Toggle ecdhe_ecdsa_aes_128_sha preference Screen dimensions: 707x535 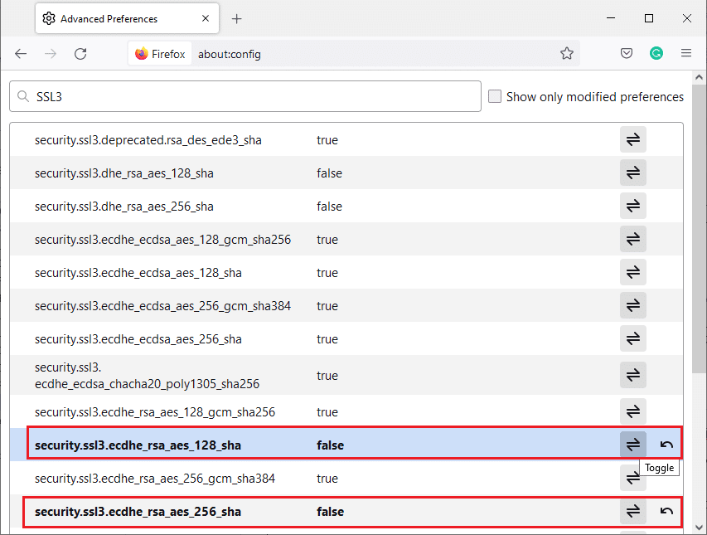tap(633, 272)
